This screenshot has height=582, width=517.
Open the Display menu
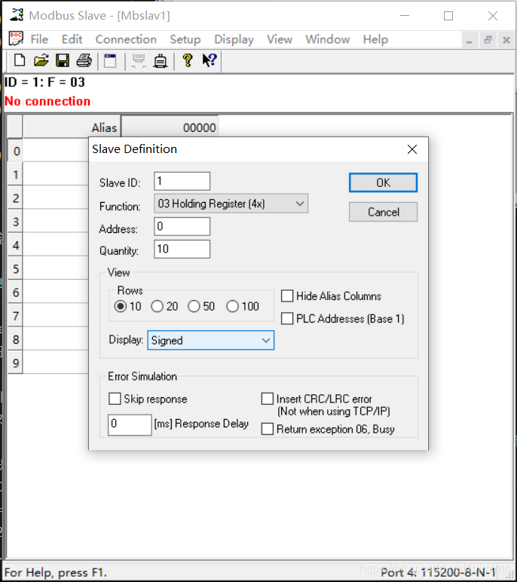234,39
